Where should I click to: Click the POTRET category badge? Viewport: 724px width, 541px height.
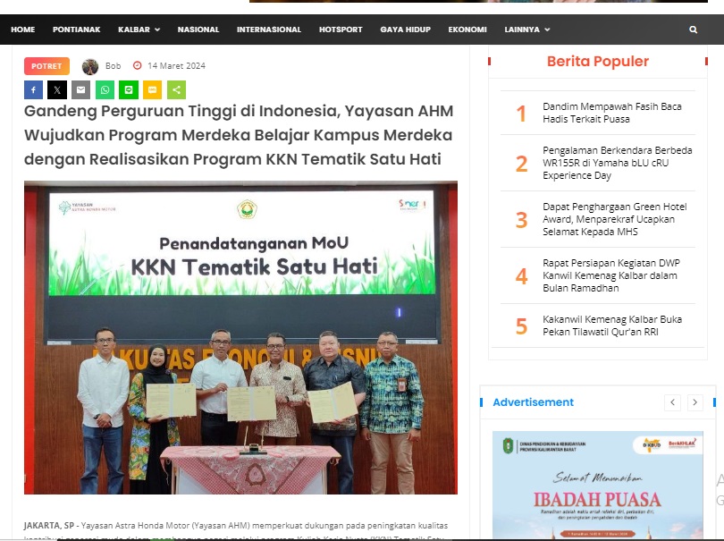(46, 66)
